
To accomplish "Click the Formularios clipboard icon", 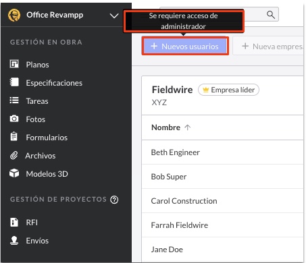I will (14, 136).
